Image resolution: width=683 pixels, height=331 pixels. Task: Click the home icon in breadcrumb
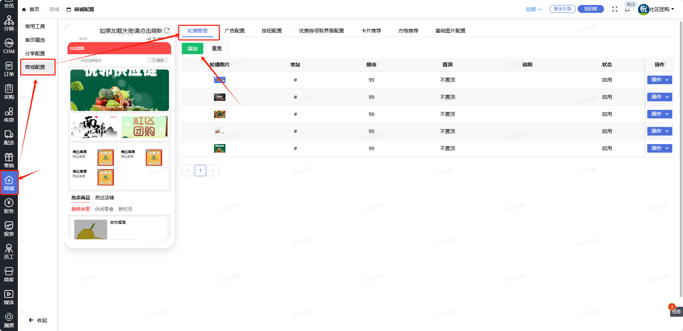pos(24,10)
